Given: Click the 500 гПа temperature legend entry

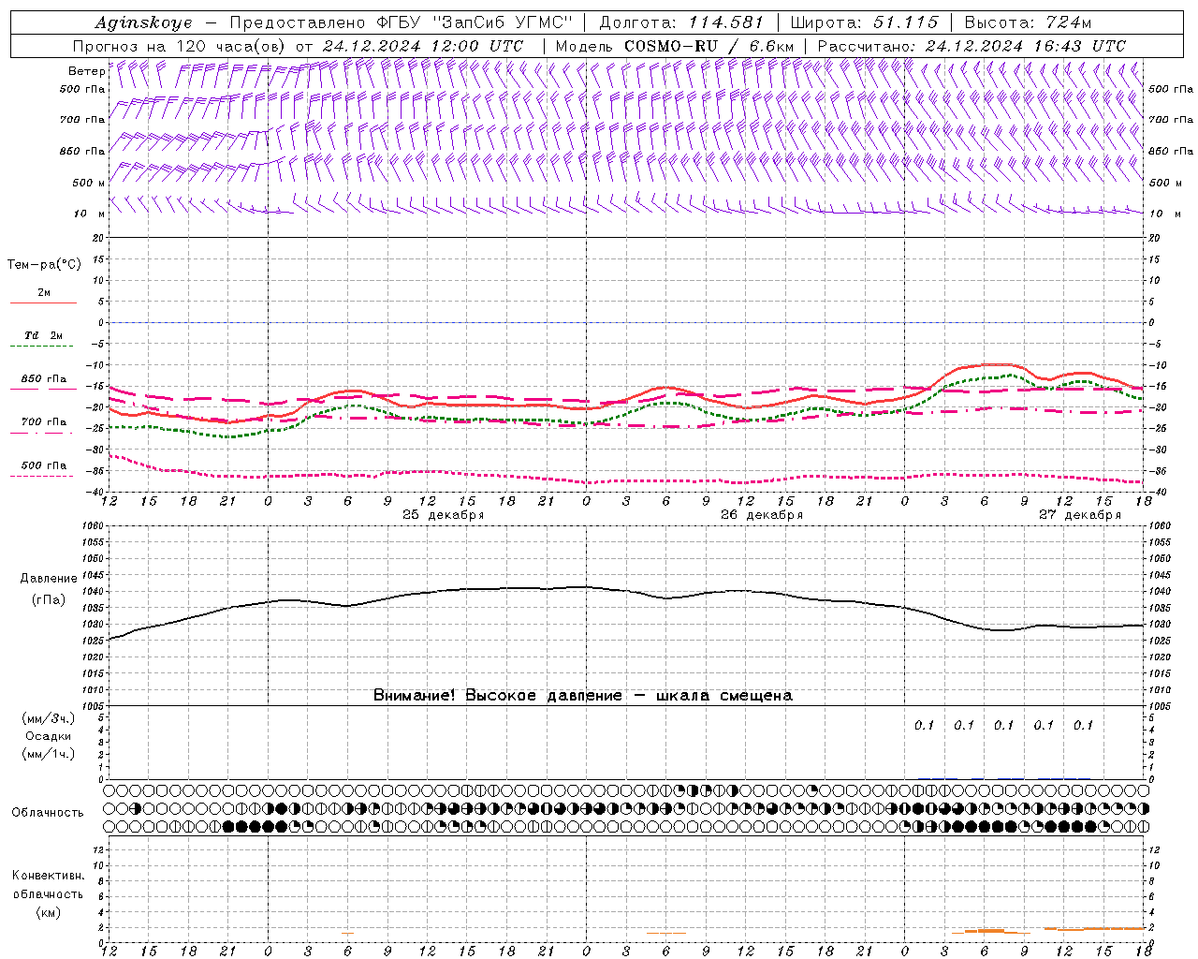Looking at the screenshot, I should [x=44, y=465].
